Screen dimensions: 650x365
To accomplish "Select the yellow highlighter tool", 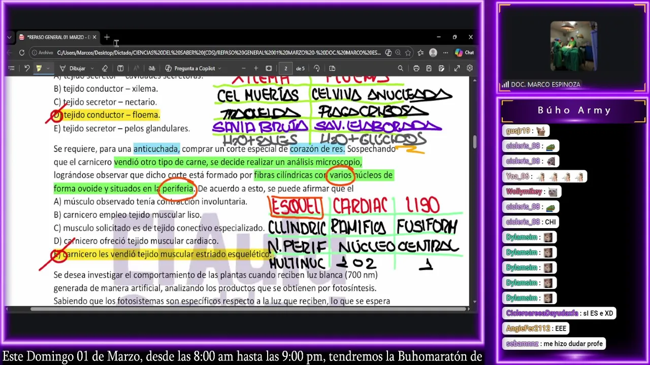I will [x=39, y=68].
